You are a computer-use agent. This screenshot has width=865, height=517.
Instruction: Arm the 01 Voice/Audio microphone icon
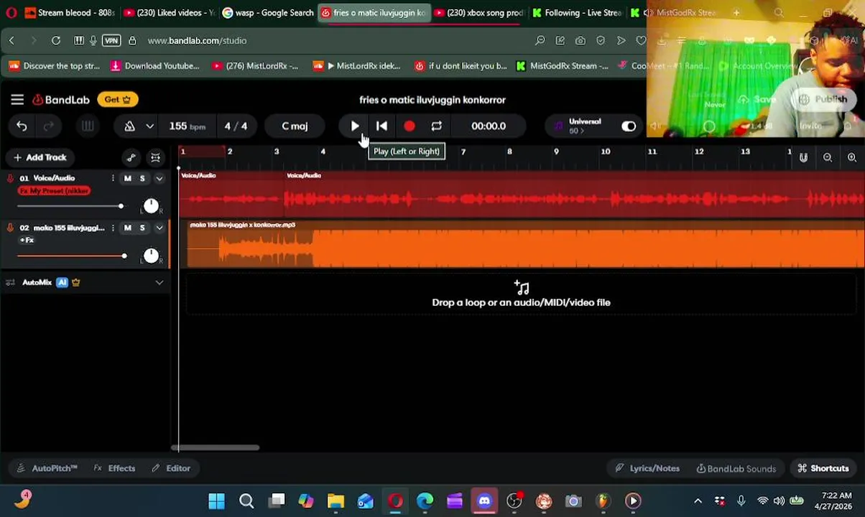[x=10, y=178]
